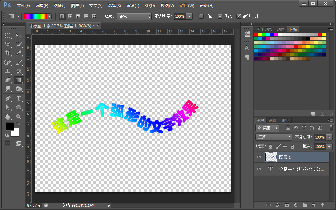Swap foreground and background colors

click(18, 124)
